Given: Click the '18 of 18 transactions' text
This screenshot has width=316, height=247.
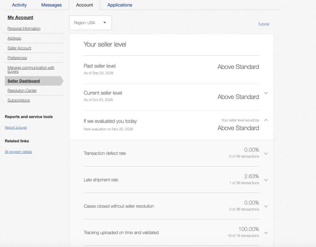Looking at the screenshot, I should coord(243,236).
